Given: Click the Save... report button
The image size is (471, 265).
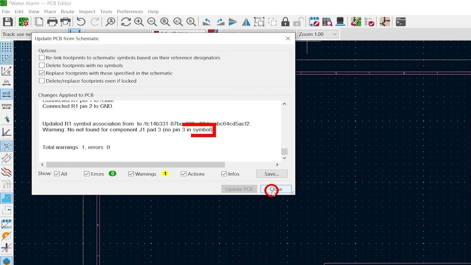Looking at the screenshot, I should pyautogui.click(x=272, y=174).
